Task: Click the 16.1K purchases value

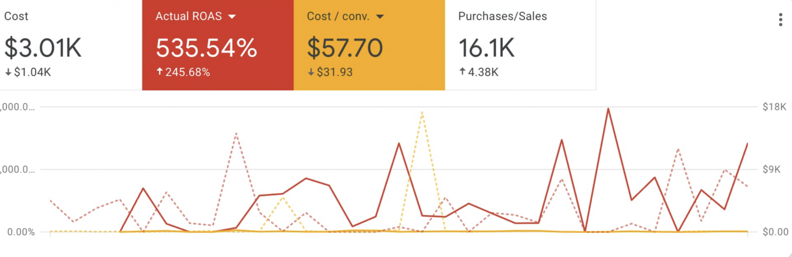Action: click(x=486, y=48)
